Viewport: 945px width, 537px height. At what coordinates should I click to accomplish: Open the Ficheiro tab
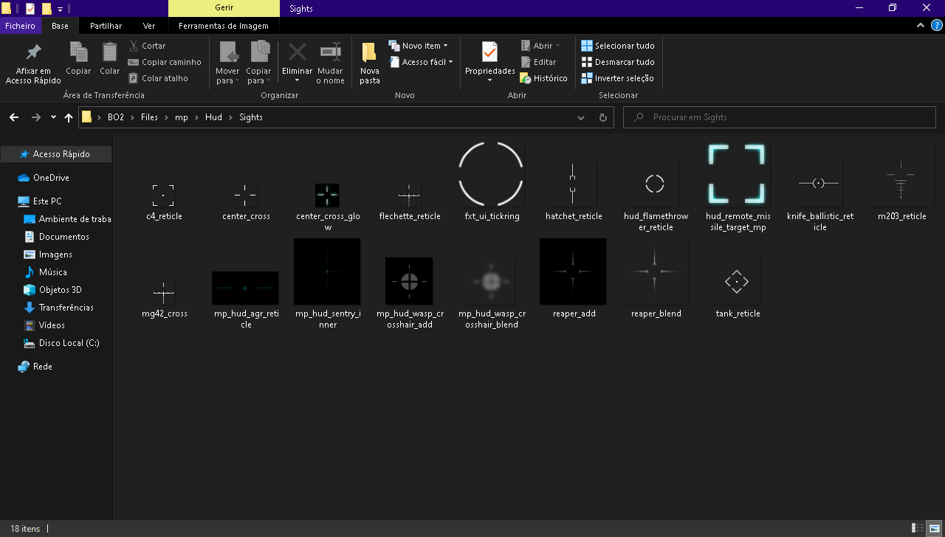(x=20, y=26)
